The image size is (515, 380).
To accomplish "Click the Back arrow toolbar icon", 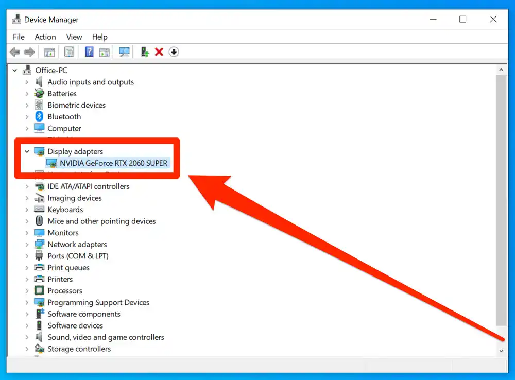I will pyautogui.click(x=15, y=52).
